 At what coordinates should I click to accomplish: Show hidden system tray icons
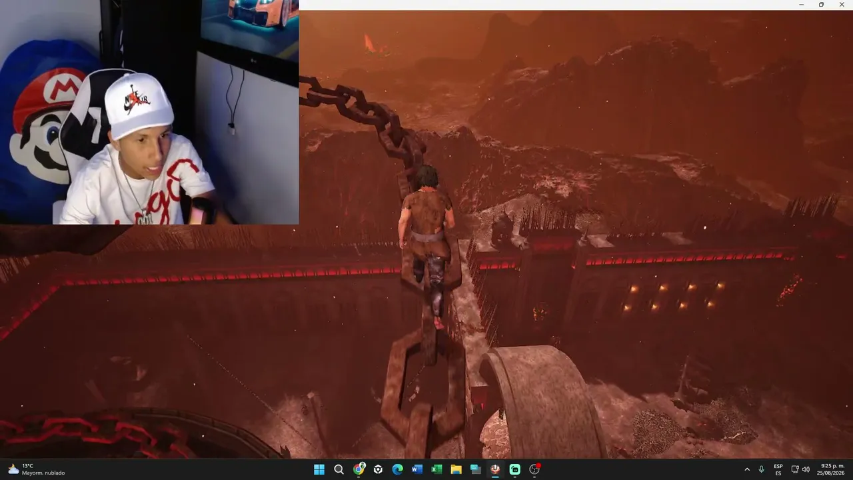[747, 469]
